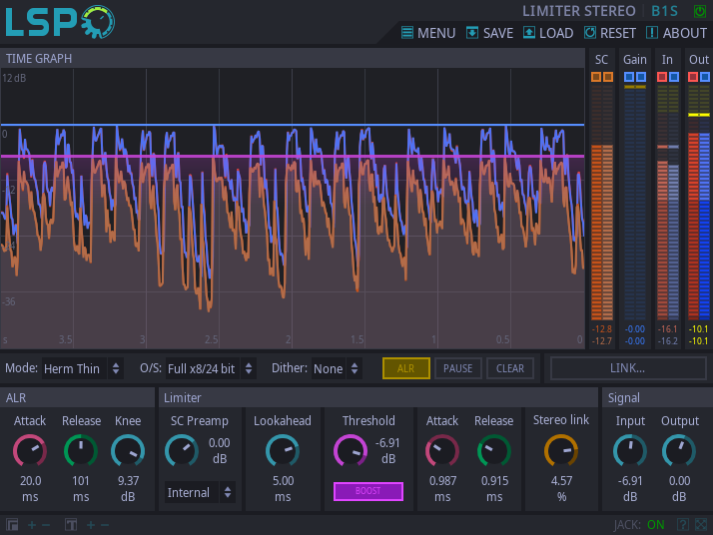Click the magenta Threshold knob

pos(351,451)
